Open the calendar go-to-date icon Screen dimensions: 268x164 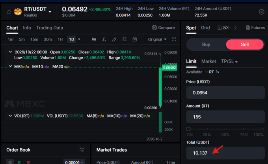tap(135, 39)
